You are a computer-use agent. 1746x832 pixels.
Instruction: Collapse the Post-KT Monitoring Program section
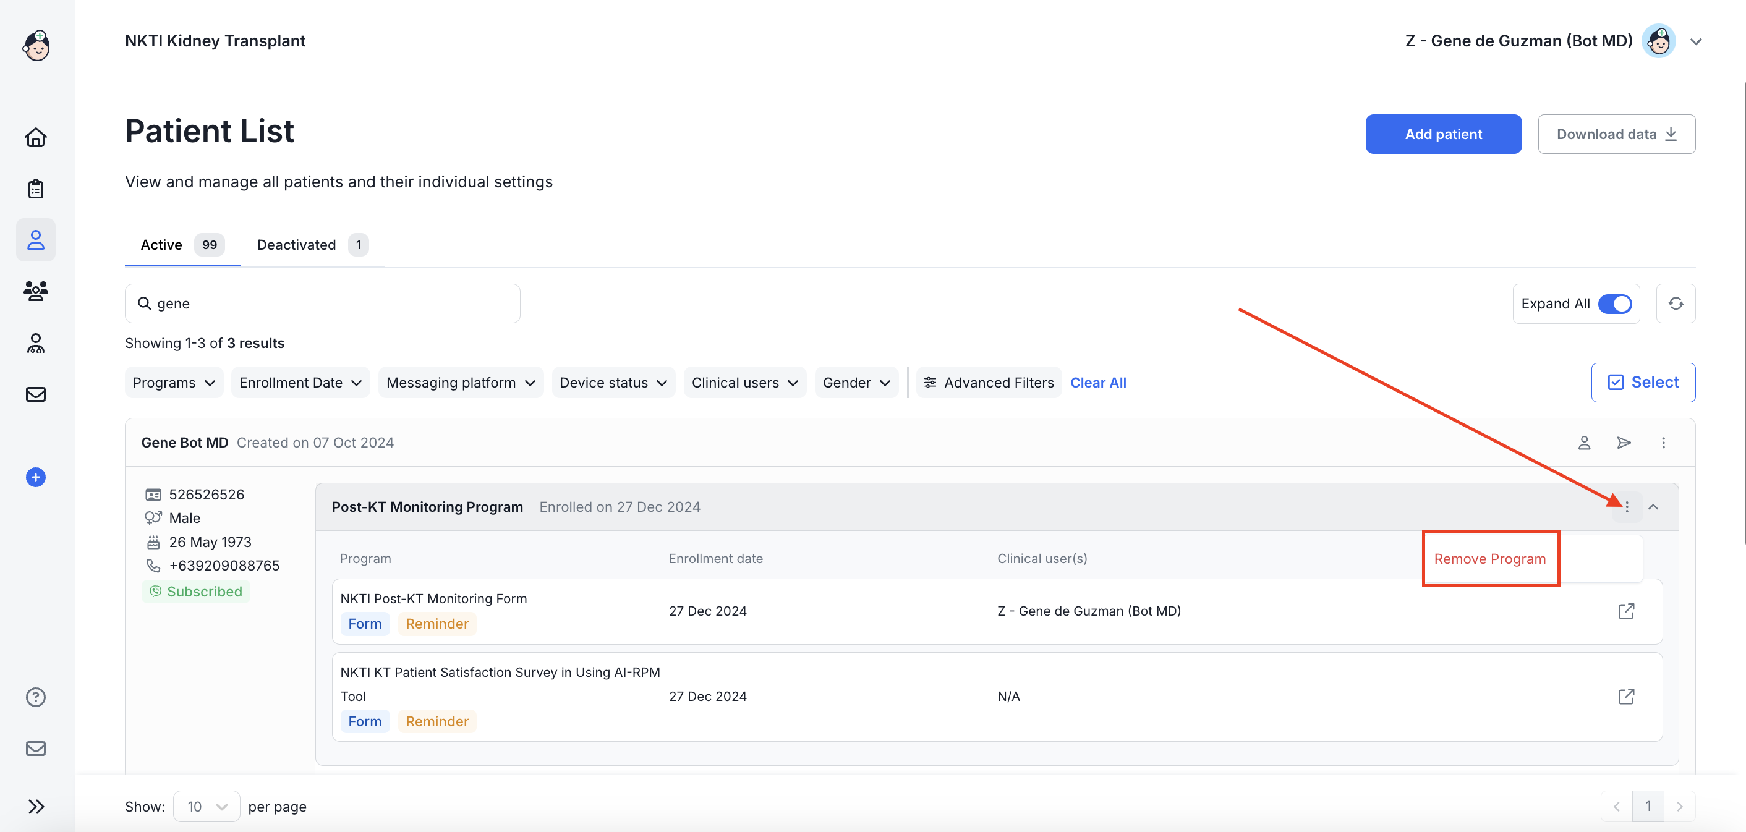[1653, 507]
